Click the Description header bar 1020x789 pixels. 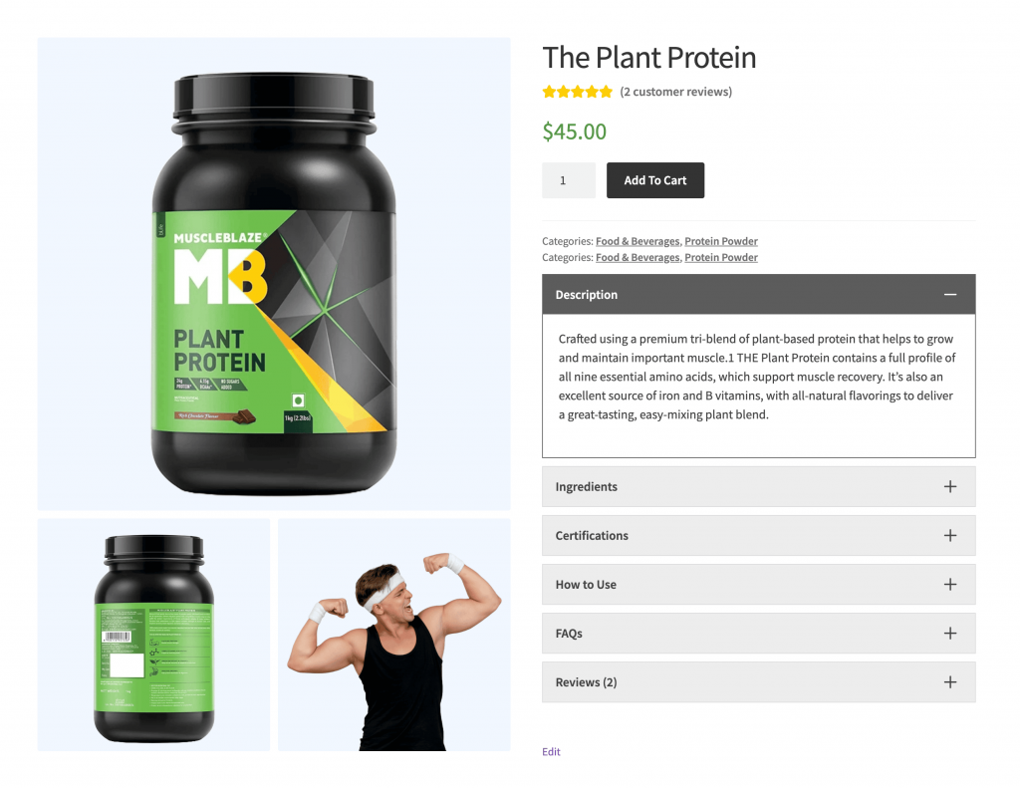click(758, 295)
